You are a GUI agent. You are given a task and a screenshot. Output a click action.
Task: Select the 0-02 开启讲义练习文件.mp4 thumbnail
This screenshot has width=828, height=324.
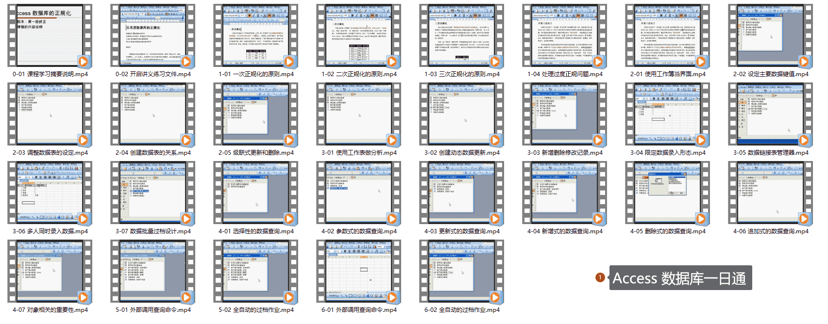point(152,35)
